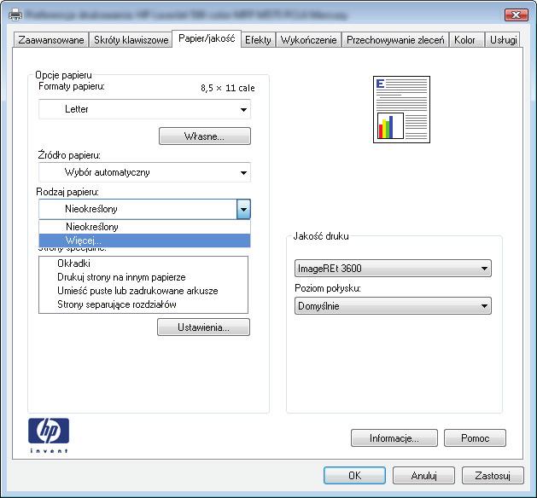537x498 pixels.
Task: Click the printer icon in title bar
Action: [x=15, y=14]
